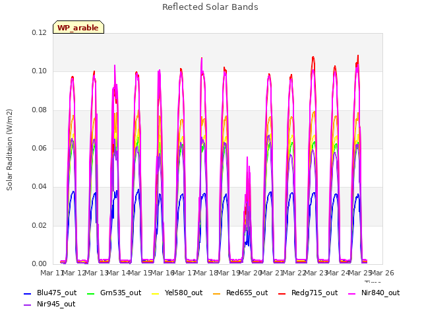The width and height of the screenshot is (422, 317).
Task: Click the green Grn535_out legend swatch
Action: coord(91,293)
